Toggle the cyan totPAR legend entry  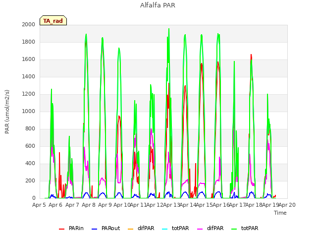coord(175,228)
